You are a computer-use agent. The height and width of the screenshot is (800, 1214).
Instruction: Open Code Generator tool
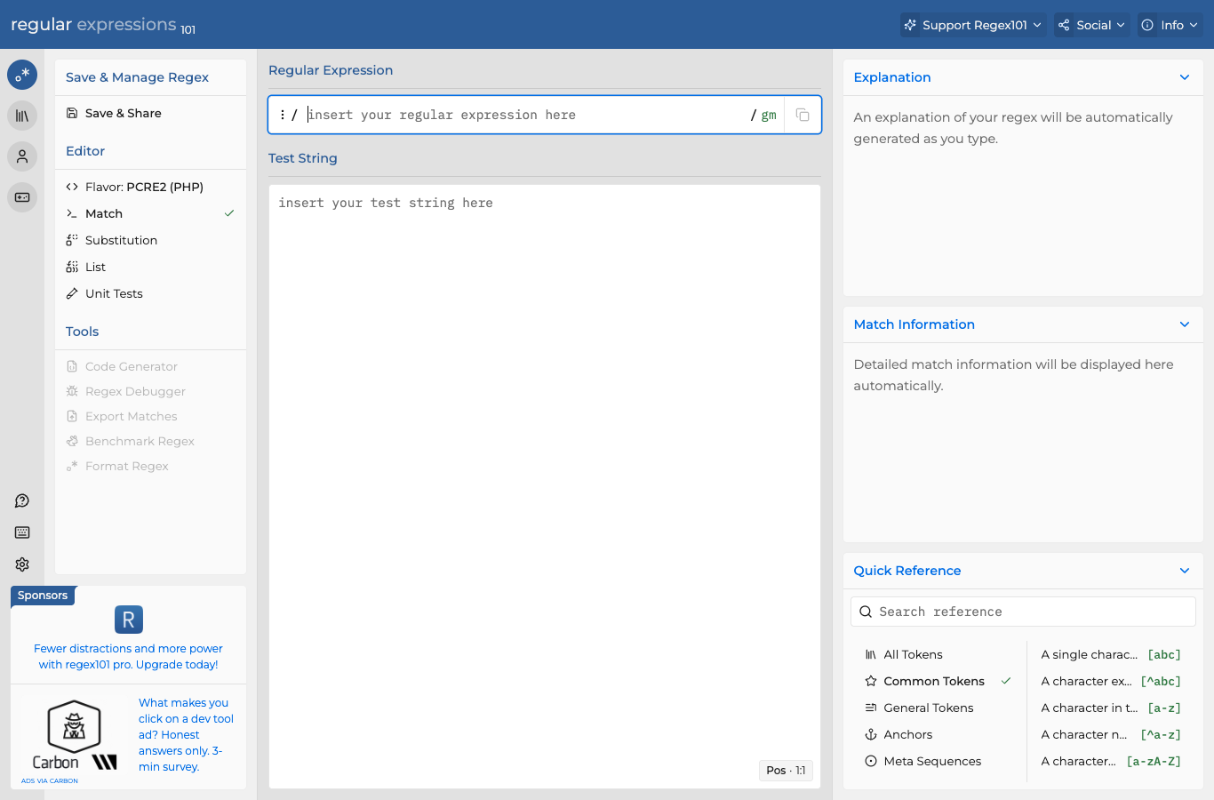tap(150, 366)
